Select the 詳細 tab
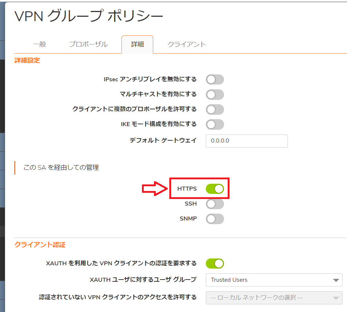 click(x=138, y=44)
